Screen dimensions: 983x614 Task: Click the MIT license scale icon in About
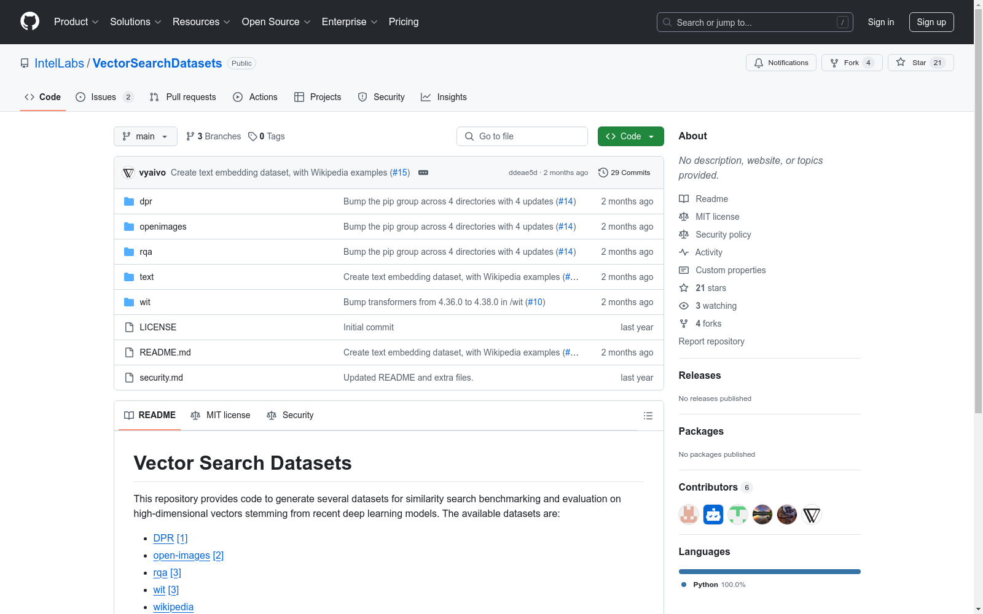pyautogui.click(x=684, y=217)
